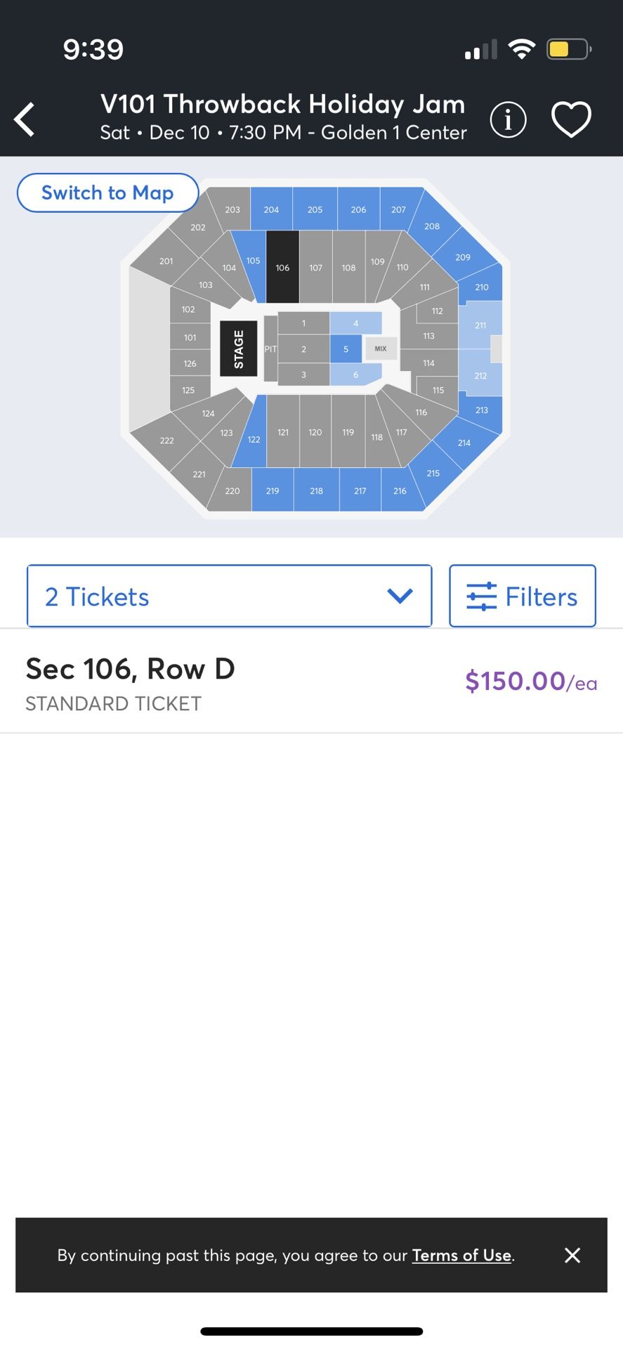Pick section 205 in upper level
Viewport: 623px width, 1349px height.
tap(315, 209)
